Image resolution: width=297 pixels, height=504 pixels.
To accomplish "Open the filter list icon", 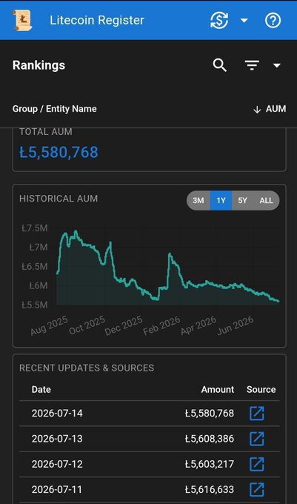I will click(x=252, y=65).
